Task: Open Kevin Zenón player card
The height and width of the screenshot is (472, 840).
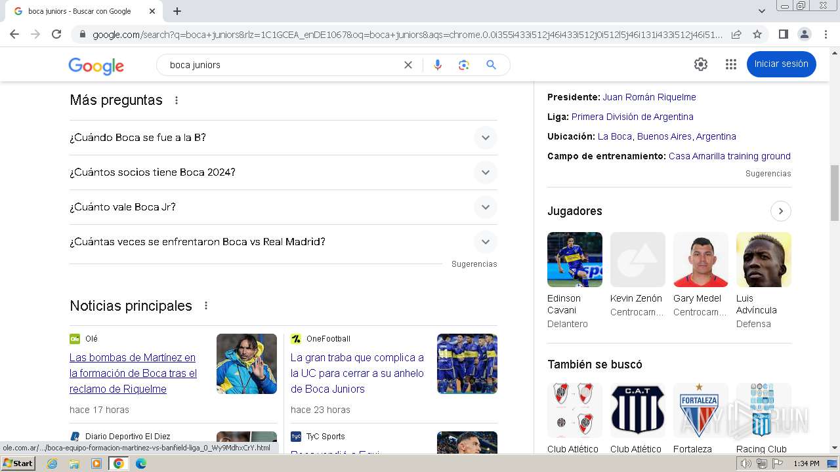Action: point(638,275)
